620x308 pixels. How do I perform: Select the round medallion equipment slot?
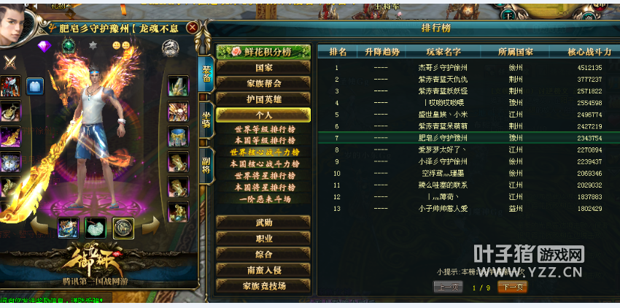[123, 228]
